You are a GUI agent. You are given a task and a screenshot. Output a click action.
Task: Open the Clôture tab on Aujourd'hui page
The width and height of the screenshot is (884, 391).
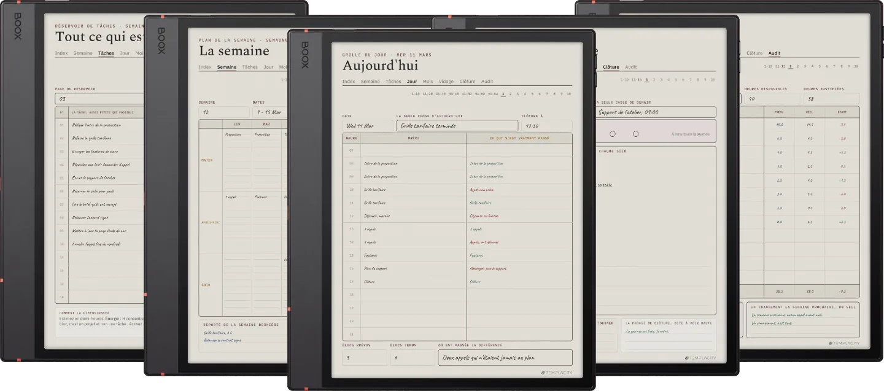(467, 81)
